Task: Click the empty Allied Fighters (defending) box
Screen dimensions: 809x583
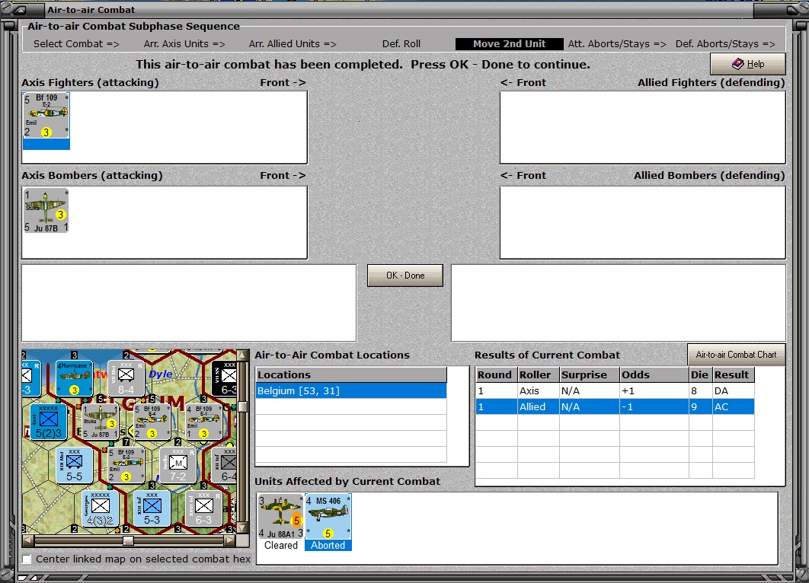Action: pos(643,127)
